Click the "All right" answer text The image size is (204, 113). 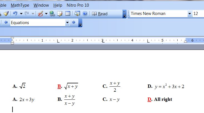163,99
